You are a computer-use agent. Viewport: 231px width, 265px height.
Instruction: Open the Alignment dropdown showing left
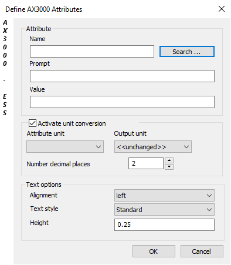click(x=164, y=196)
